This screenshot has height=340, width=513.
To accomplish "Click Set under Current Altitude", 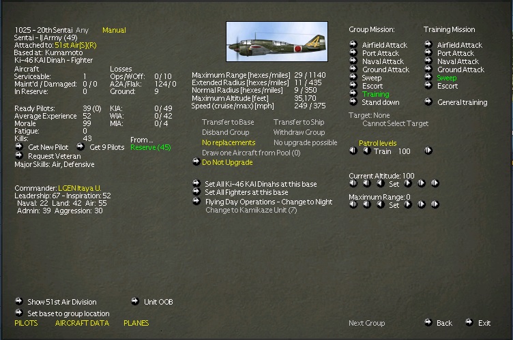I will [x=394, y=184].
